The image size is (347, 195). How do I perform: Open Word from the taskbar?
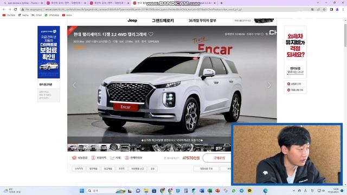click(x=202, y=191)
